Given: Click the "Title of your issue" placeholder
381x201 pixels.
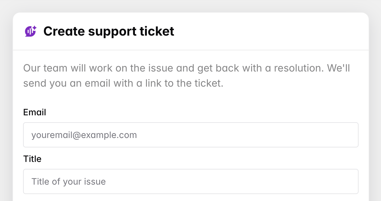Looking at the screenshot, I should tap(69, 182).
